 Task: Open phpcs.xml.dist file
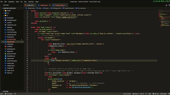11,54
